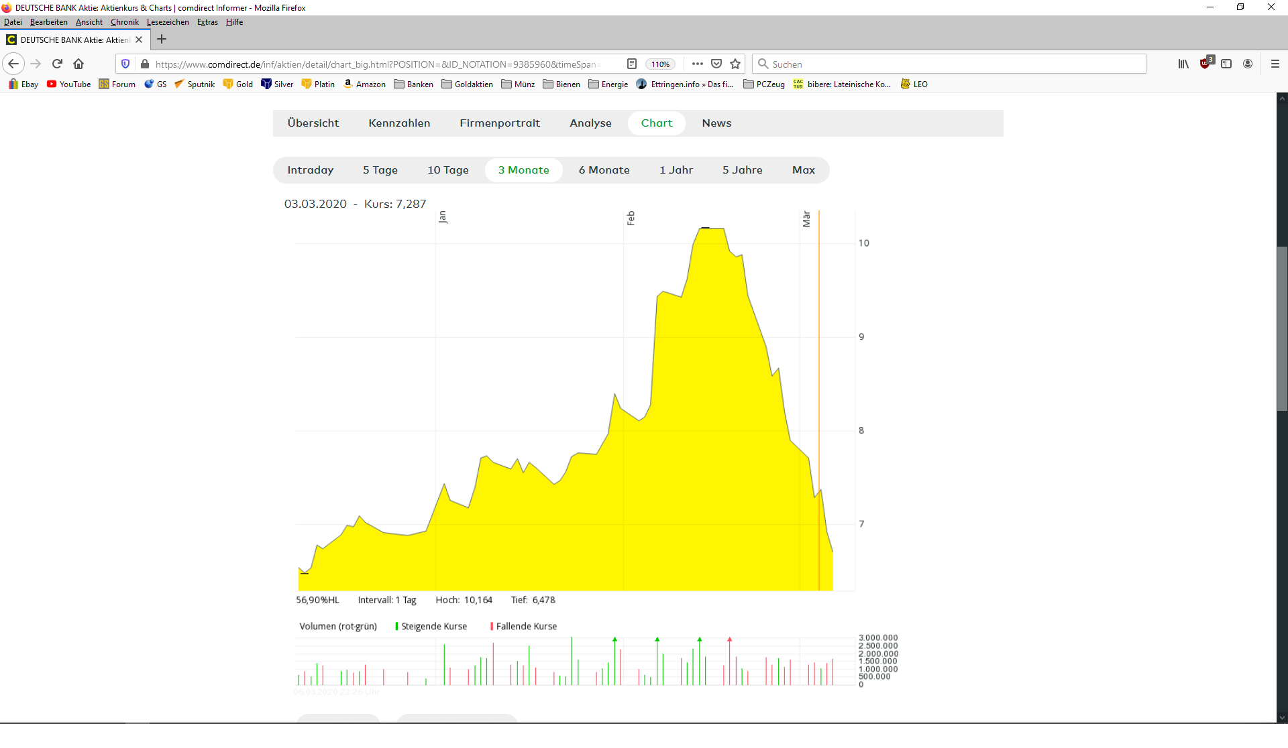
Task: Select the 1 Jahr time span
Action: pos(676,170)
